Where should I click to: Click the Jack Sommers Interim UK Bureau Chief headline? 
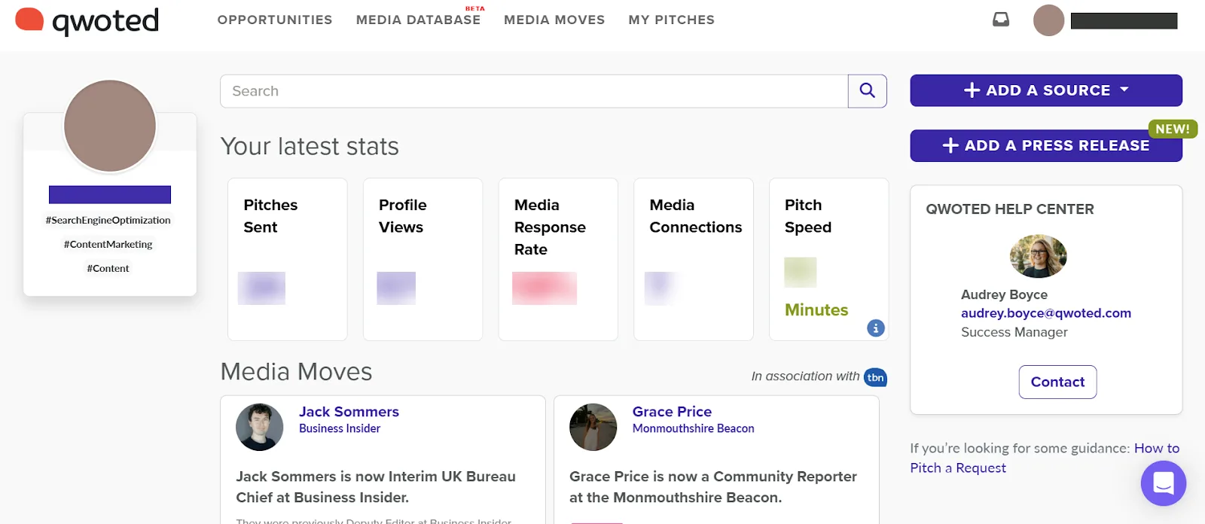[x=376, y=487]
